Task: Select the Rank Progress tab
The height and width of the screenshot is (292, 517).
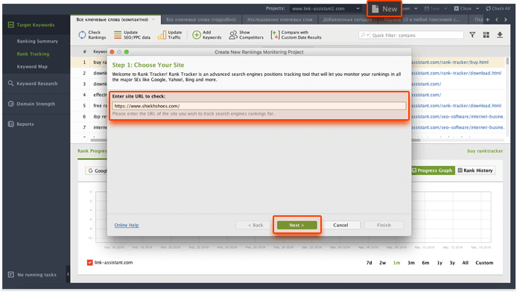Action: pos(92,151)
